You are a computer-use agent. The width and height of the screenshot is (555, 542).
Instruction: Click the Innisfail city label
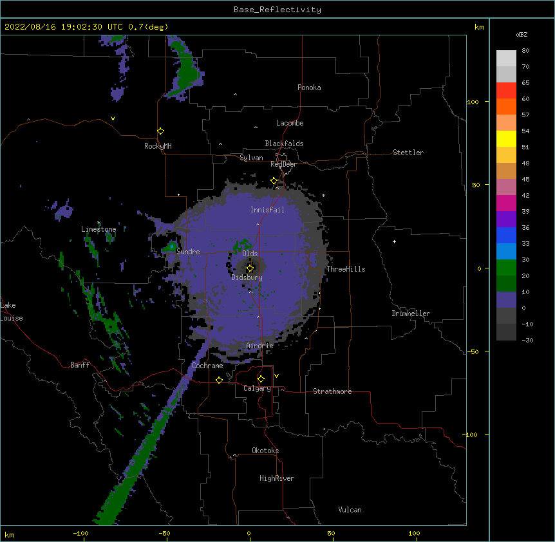(267, 210)
